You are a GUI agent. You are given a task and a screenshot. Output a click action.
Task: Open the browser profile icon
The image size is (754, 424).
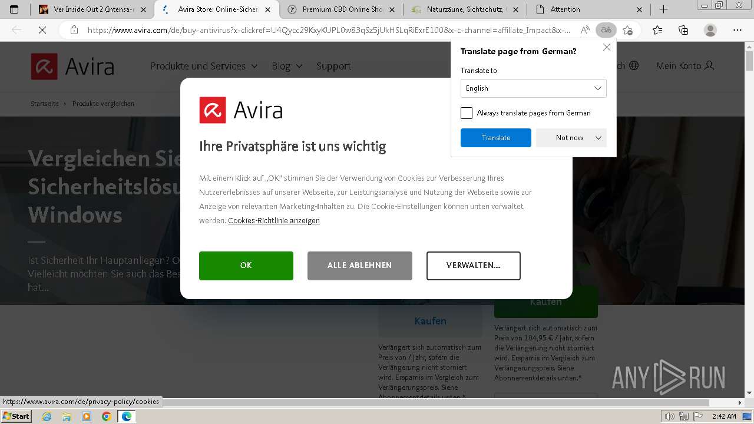point(710,30)
